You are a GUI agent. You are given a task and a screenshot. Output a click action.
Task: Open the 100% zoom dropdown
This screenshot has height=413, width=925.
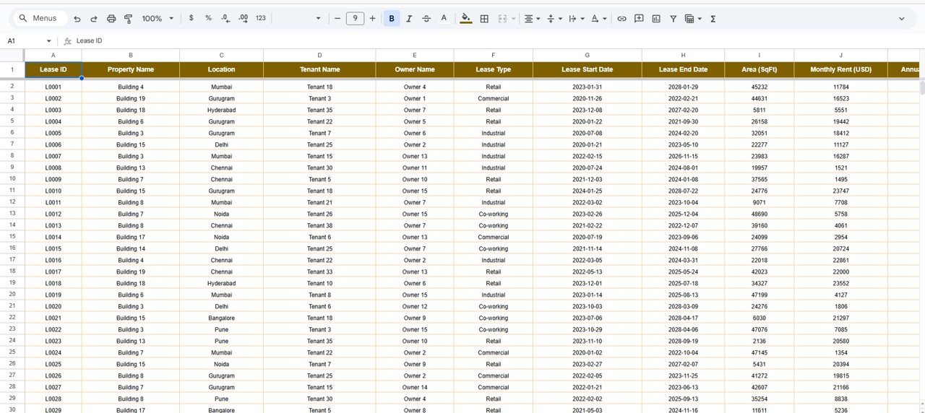pyautogui.click(x=158, y=19)
